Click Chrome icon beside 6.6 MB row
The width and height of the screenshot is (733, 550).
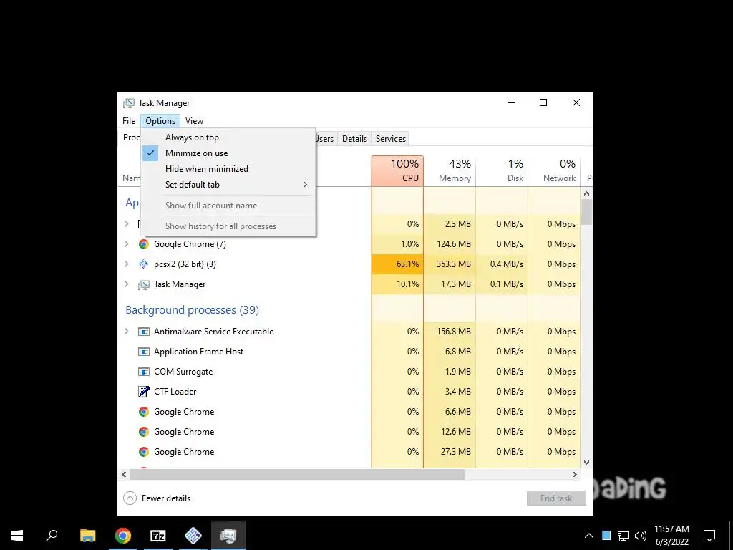click(x=143, y=412)
